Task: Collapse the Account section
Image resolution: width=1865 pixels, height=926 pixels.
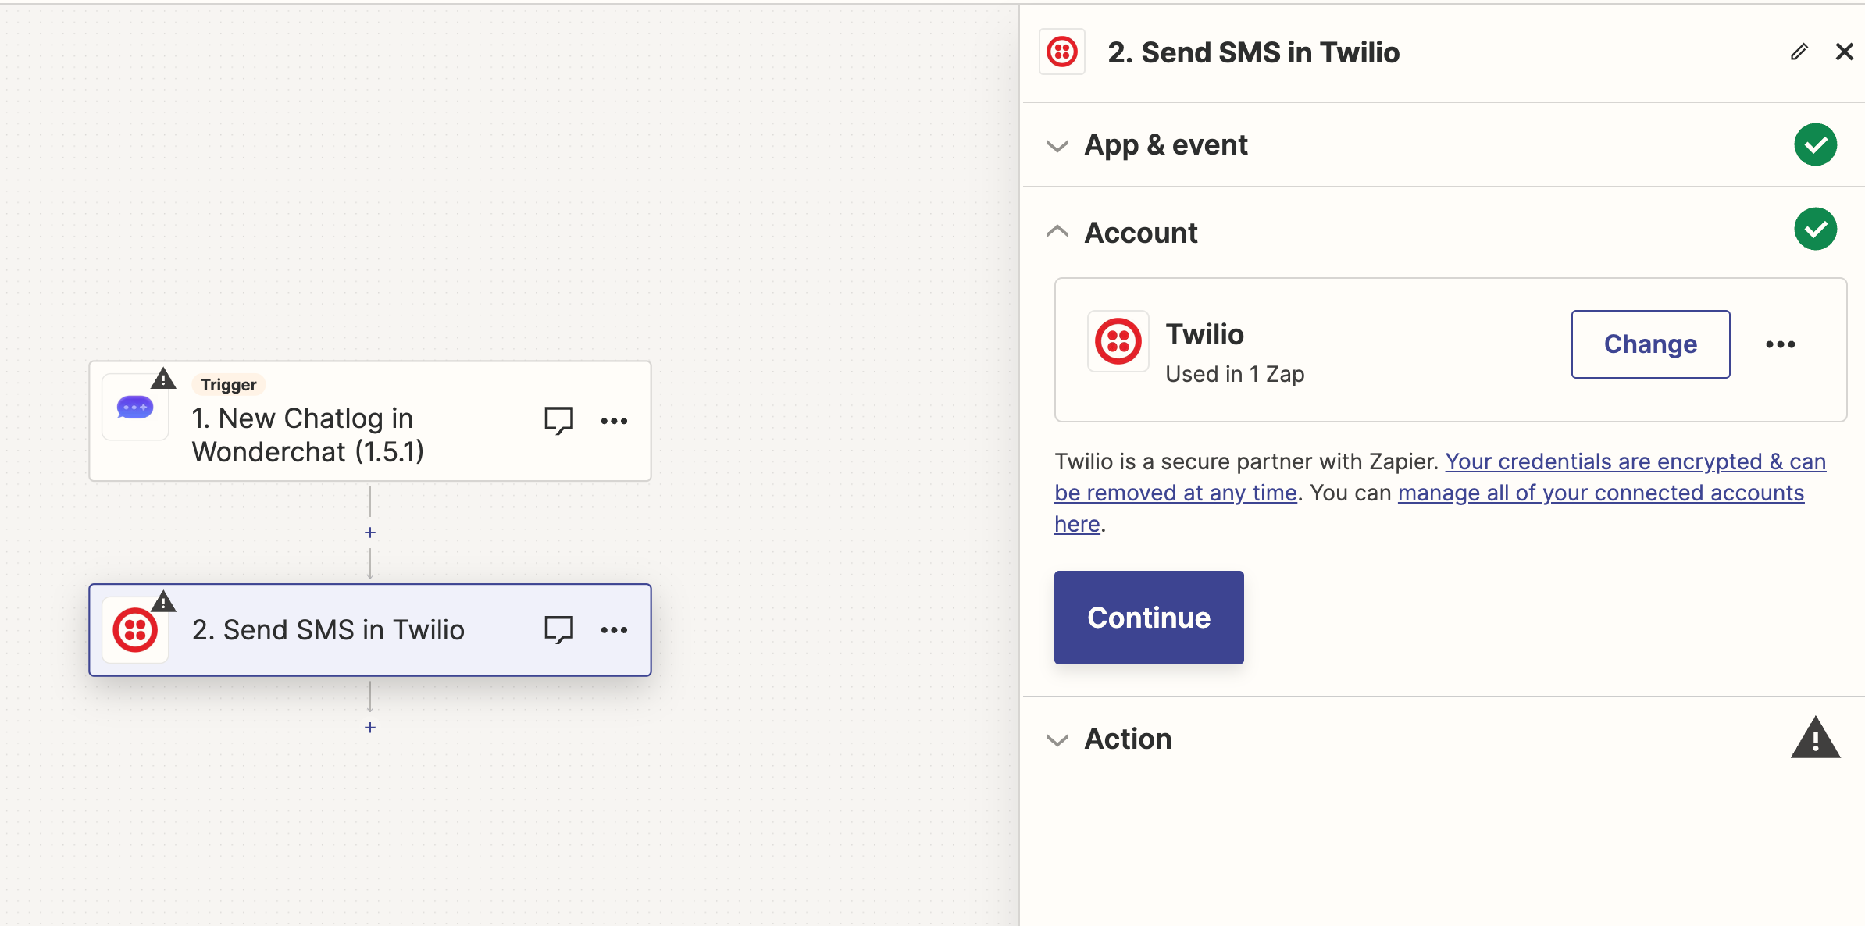Action: coord(1057,232)
